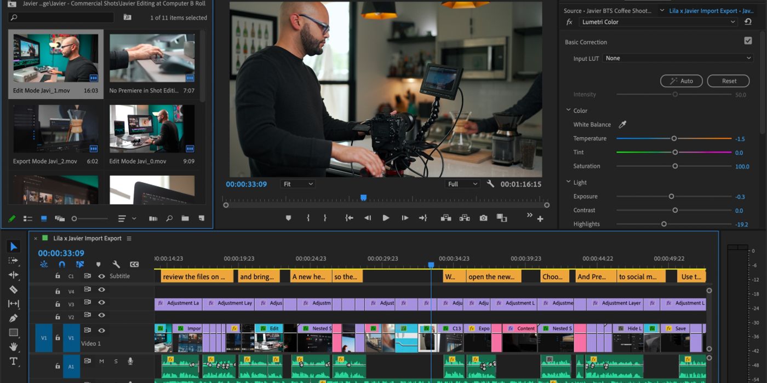Viewport: 767px width, 383px height.
Task: Toggle the Basic Correction checkbox
Action: click(748, 41)
